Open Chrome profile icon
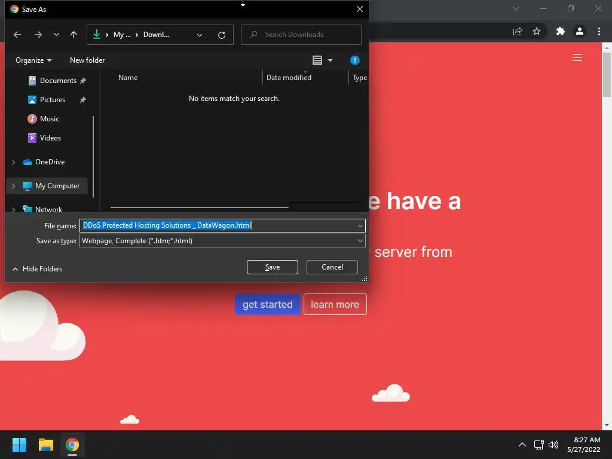Viewport: 612px width, 459px height. pyautogui.click(x=580, y=32)
